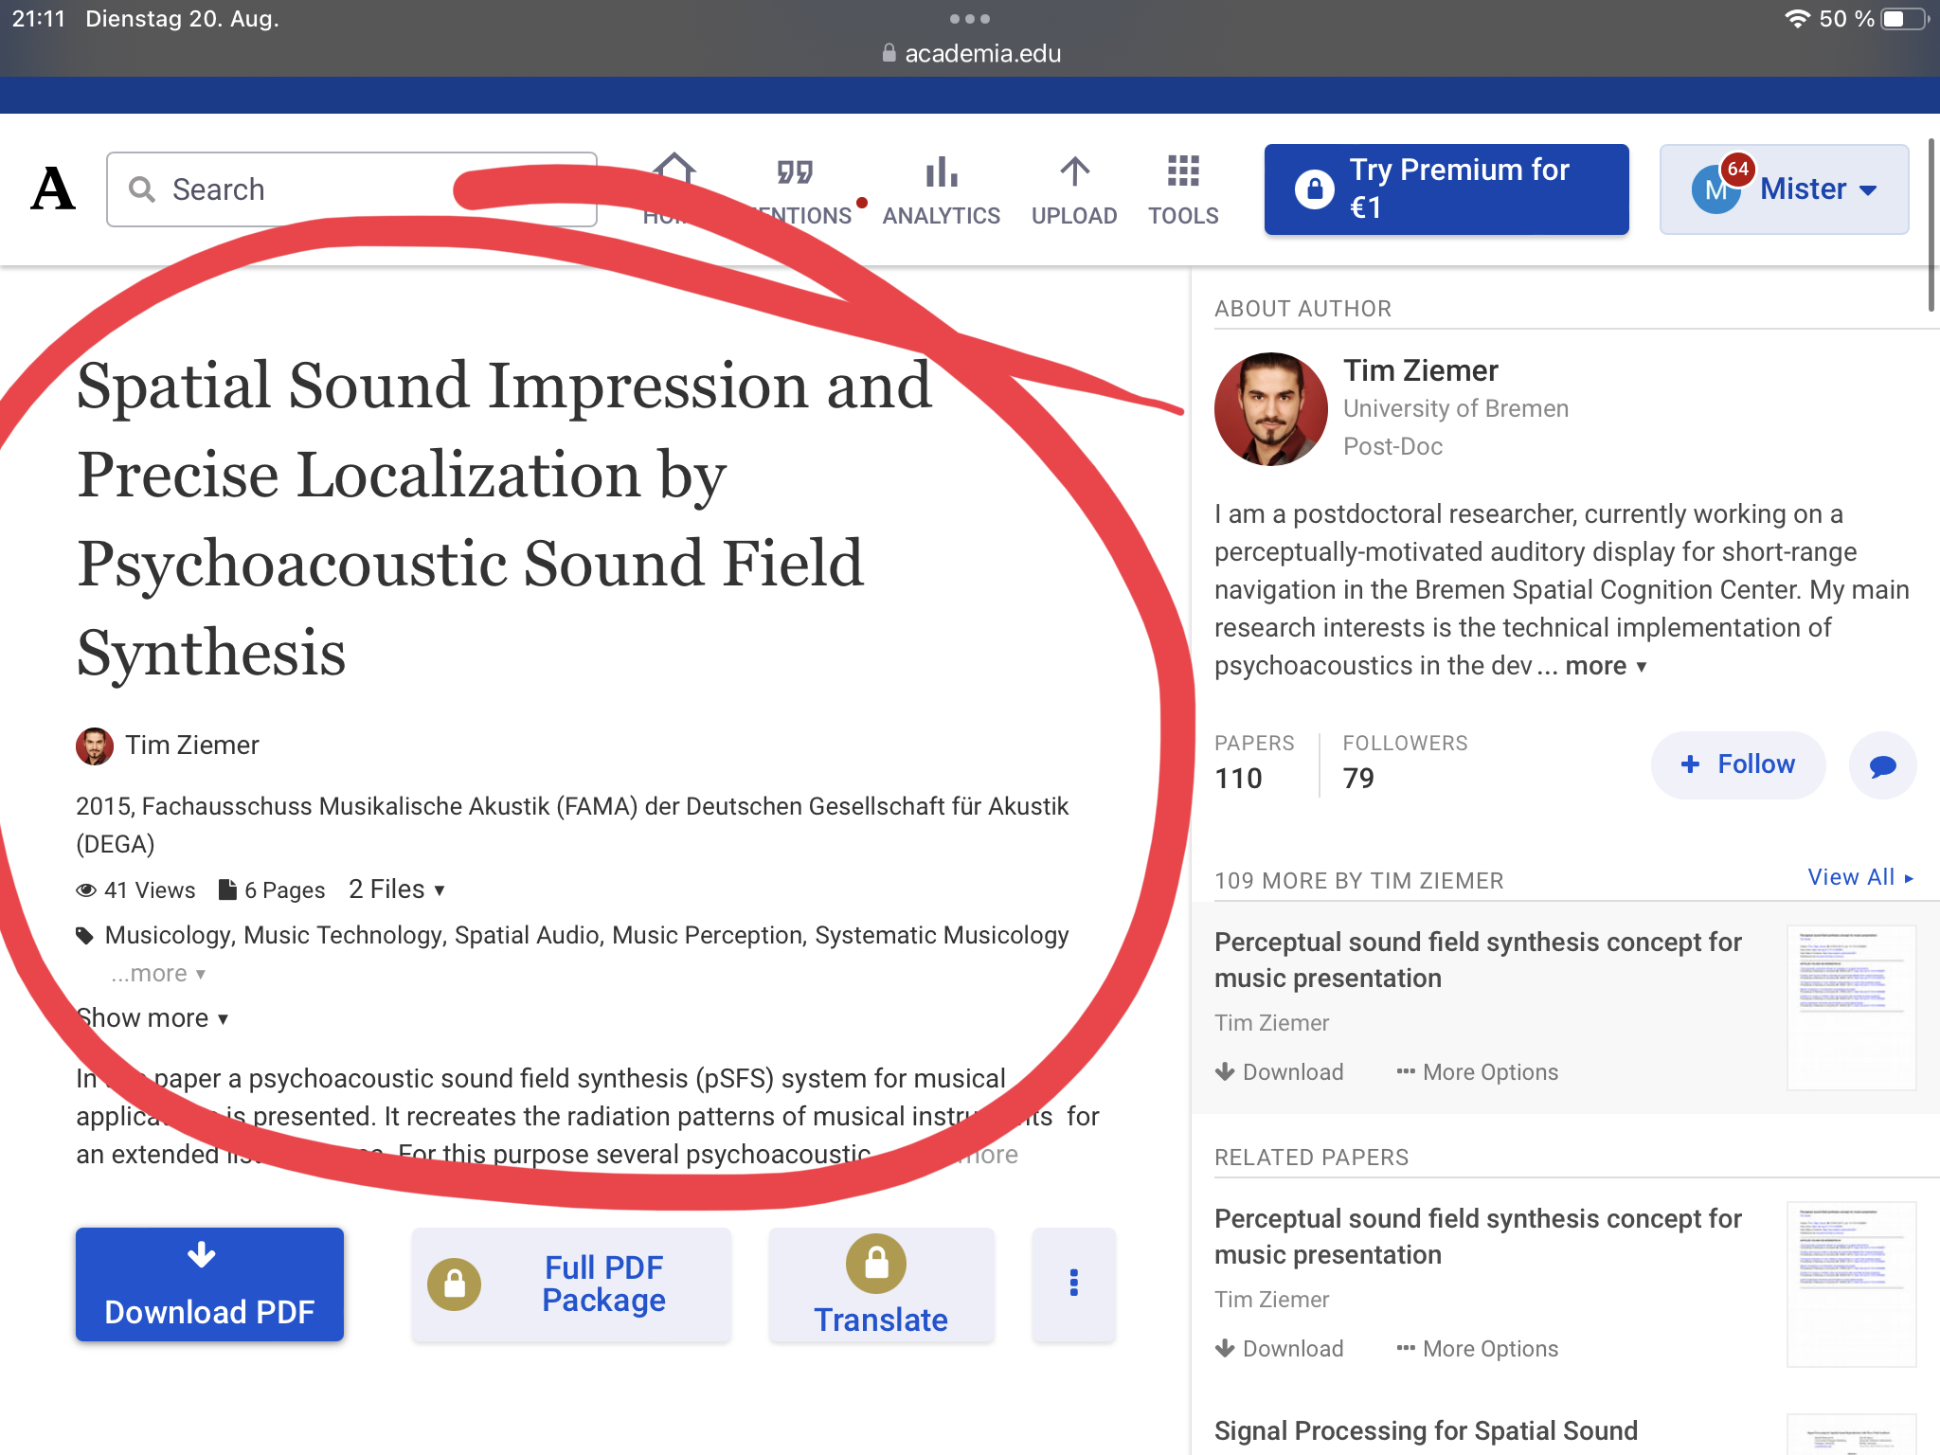The height and width of the screenshot is (1455, 1940).
Task: Open the Mister account dropdown
Action: [x=1784, y=189]
